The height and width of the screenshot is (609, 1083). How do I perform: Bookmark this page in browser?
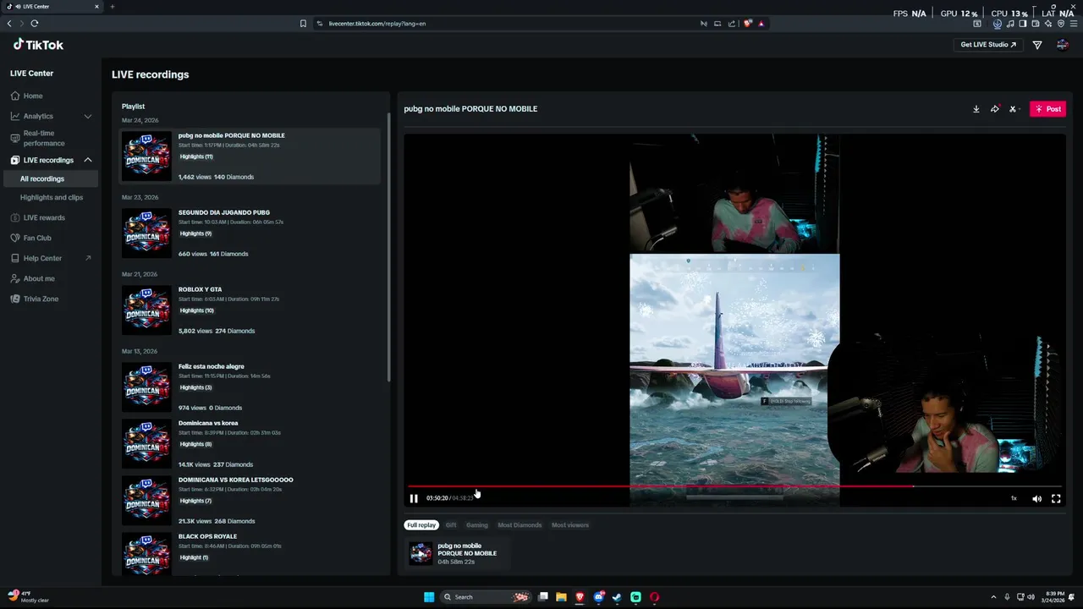click(303, 24)
